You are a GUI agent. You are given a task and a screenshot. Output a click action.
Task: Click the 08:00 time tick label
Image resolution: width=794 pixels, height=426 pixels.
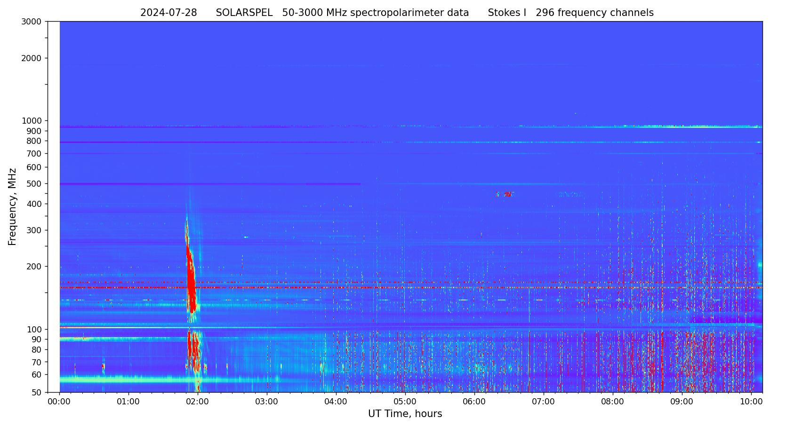(613, 402)
